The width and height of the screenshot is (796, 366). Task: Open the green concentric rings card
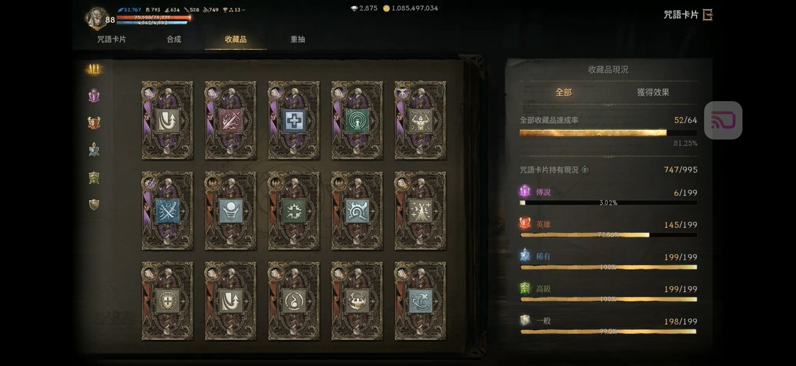pyautogui.click(x=357, y=120)
